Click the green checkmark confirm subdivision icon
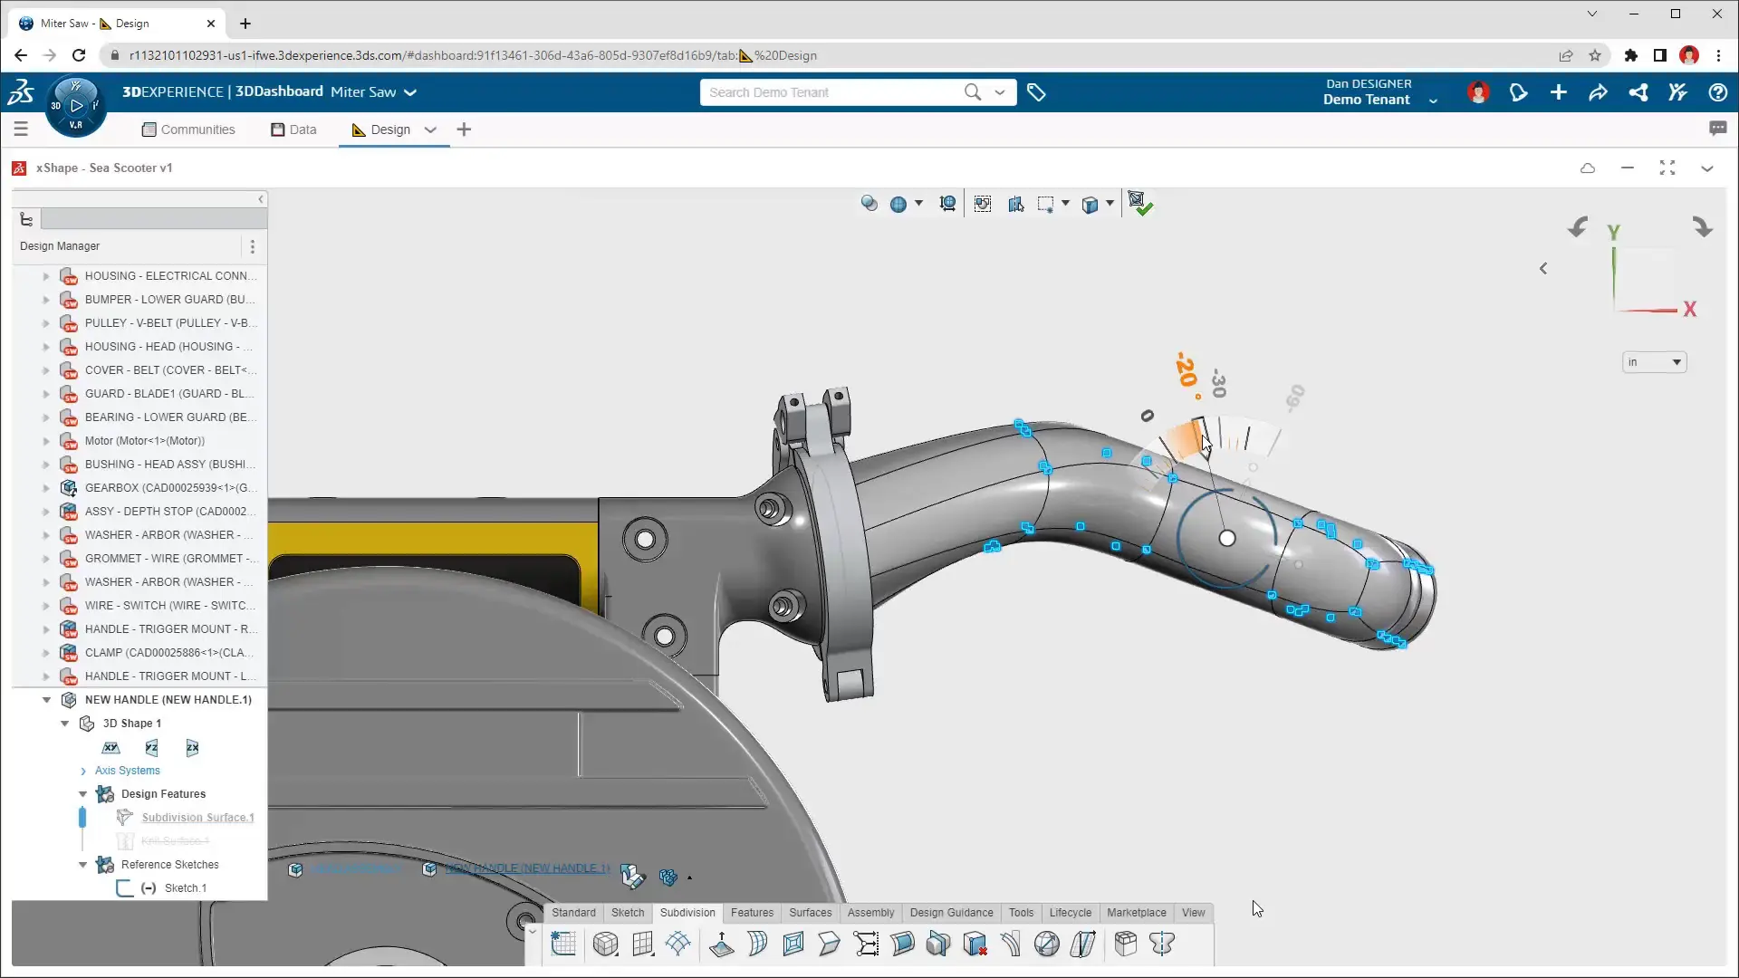The image size is (1739, 978). pos(1140,205)
